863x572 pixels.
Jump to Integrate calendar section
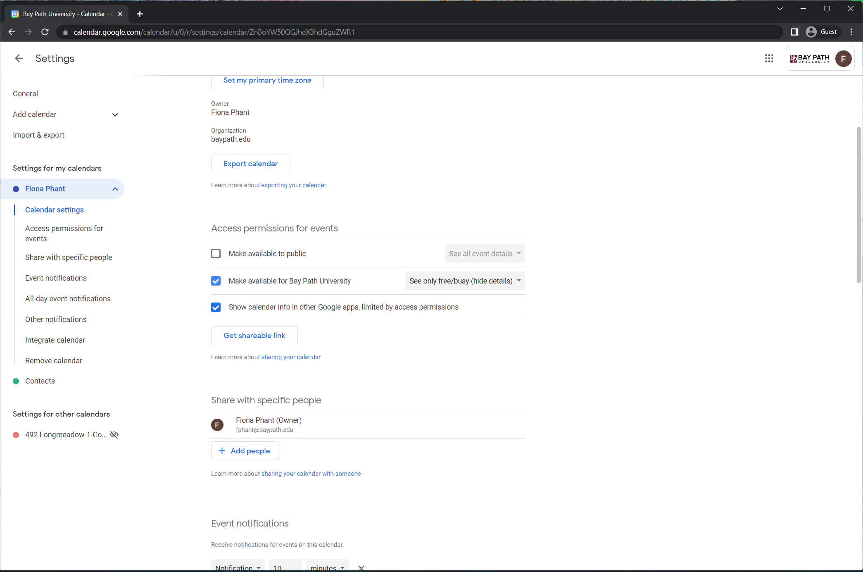[55, 340]
